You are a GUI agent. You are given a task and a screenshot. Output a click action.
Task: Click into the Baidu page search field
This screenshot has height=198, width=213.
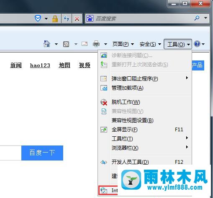coord(10,153)
